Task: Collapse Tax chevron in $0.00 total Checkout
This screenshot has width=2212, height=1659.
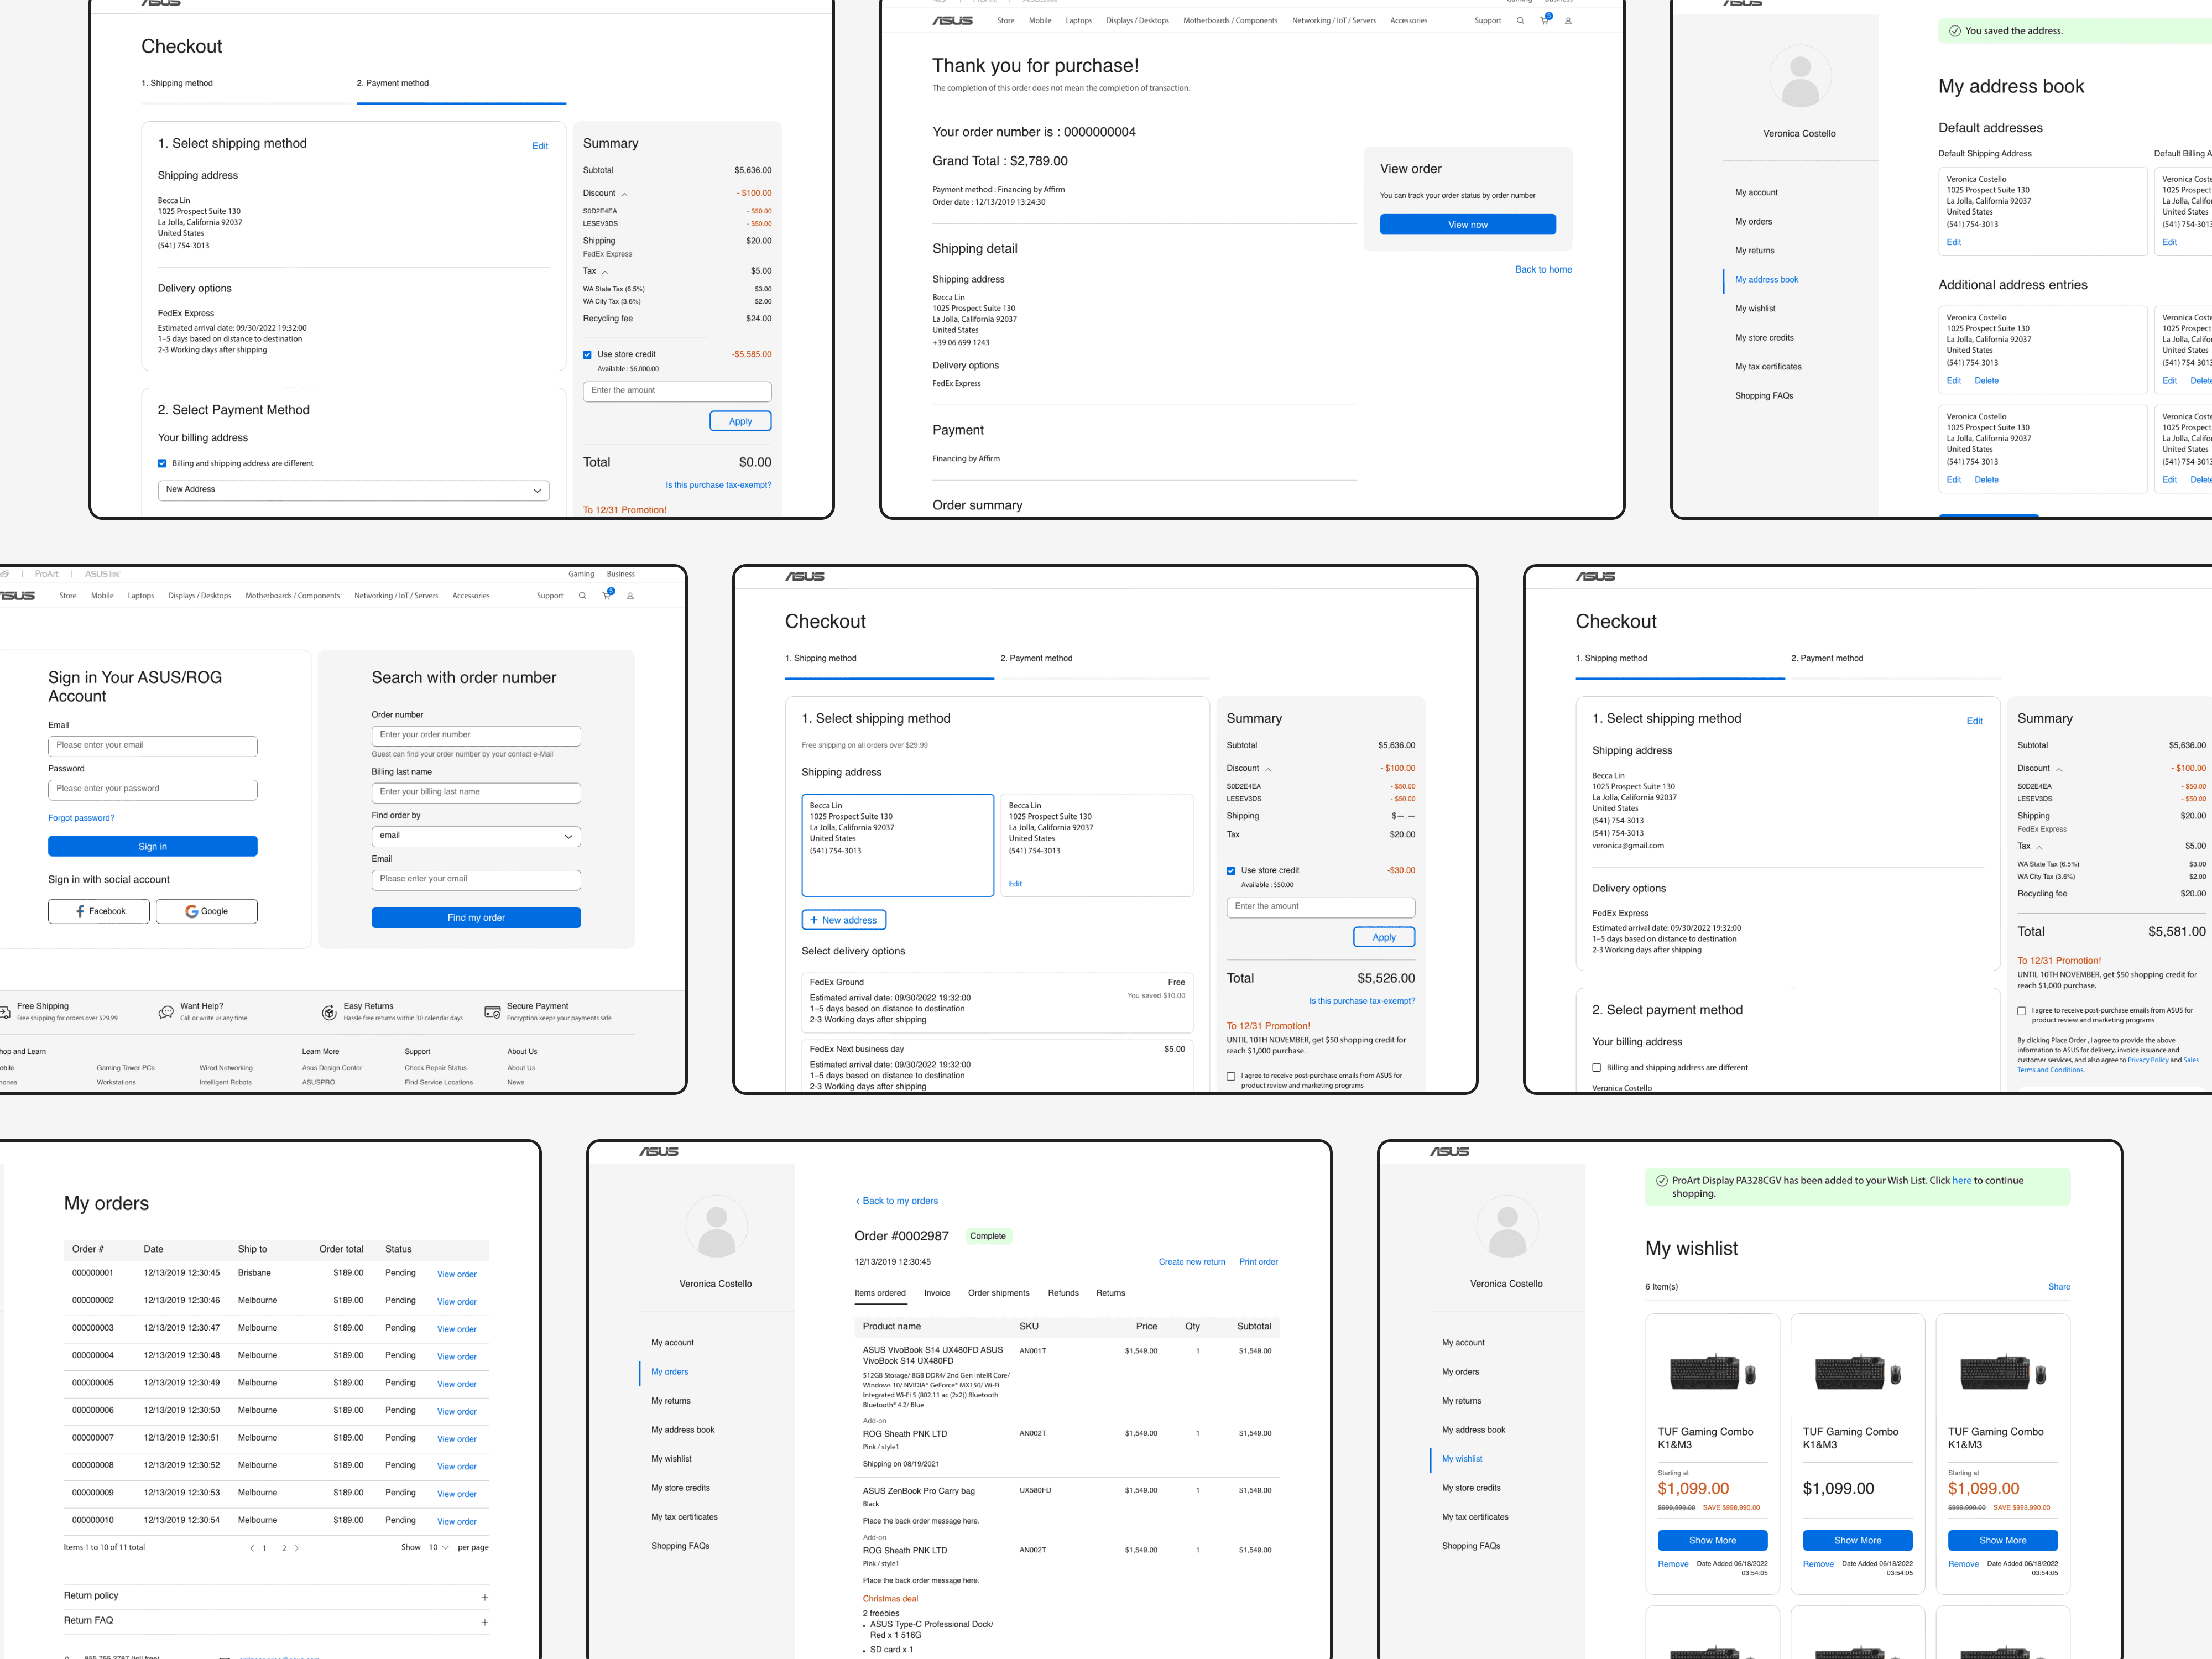Action: click(x=605, y=272)
